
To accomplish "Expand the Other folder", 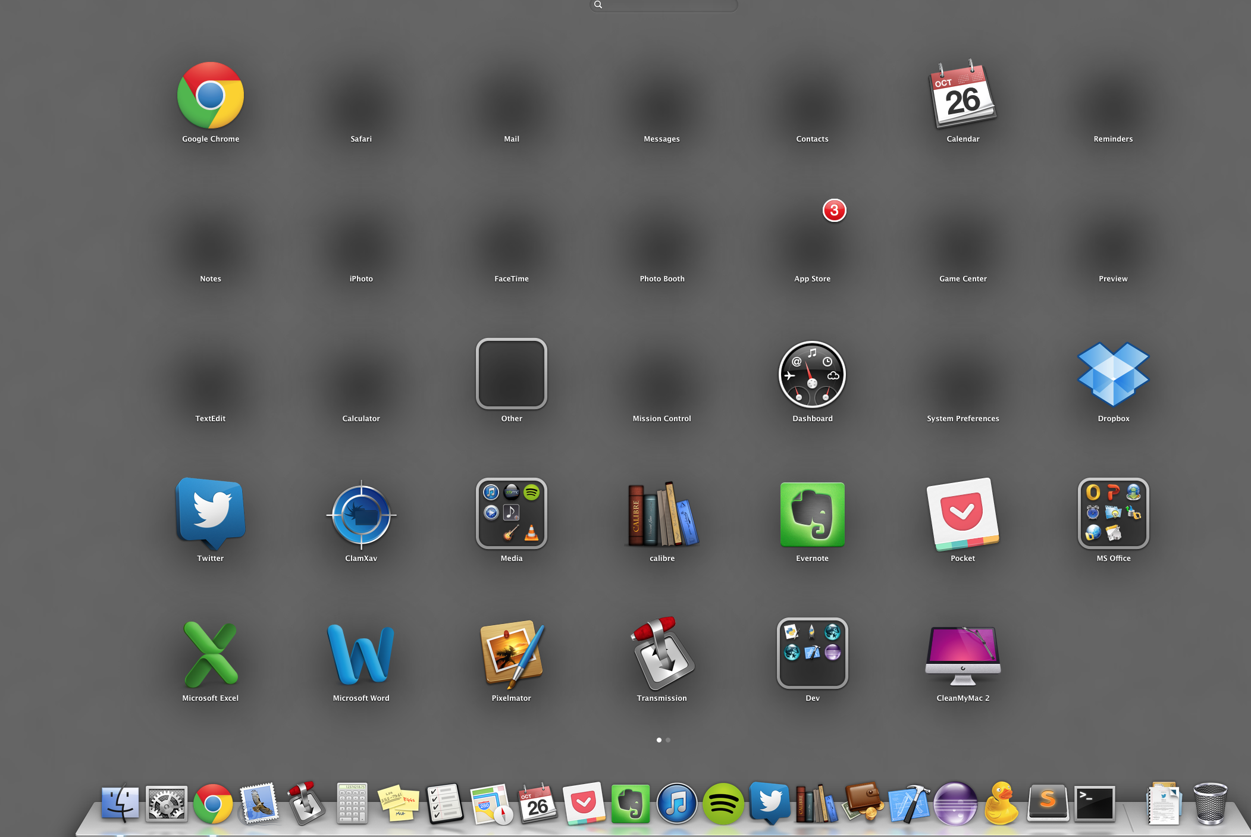I will pyautogui.click(x=512, y=374).
